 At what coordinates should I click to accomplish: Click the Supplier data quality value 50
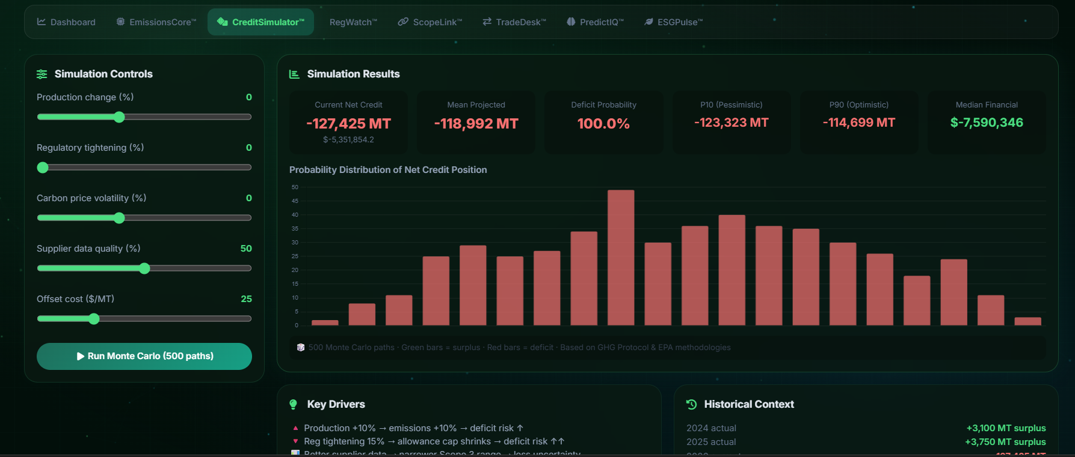(x=246, y=249)
